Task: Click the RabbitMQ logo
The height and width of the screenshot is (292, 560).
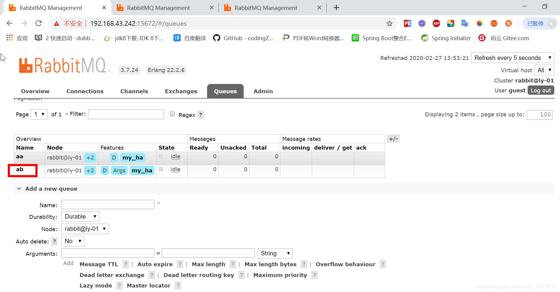Action: click(x=65, y=65)
